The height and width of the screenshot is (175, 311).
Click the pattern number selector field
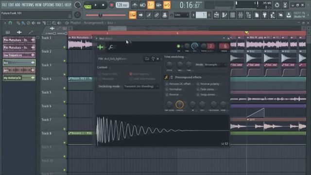(x=201, y=15)
